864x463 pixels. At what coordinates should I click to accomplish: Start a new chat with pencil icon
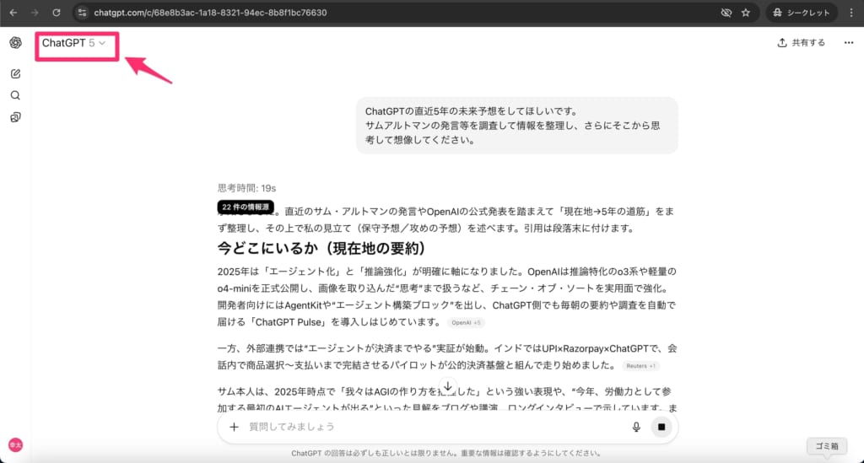click(x=15, y=73)
